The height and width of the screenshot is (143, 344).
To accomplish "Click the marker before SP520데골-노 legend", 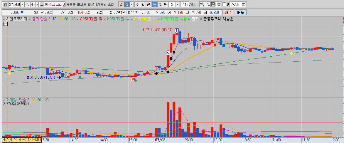I will (x=131, y=19).
